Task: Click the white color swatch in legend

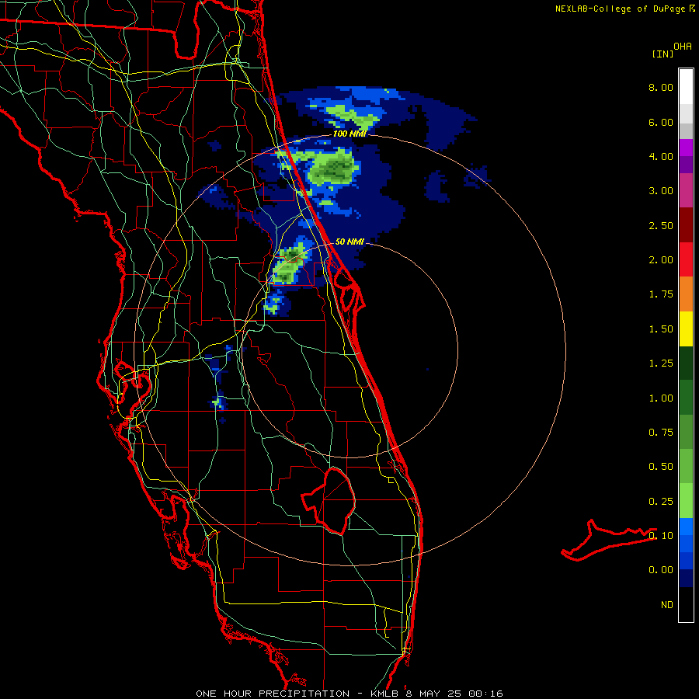Action: coord(686,86)
